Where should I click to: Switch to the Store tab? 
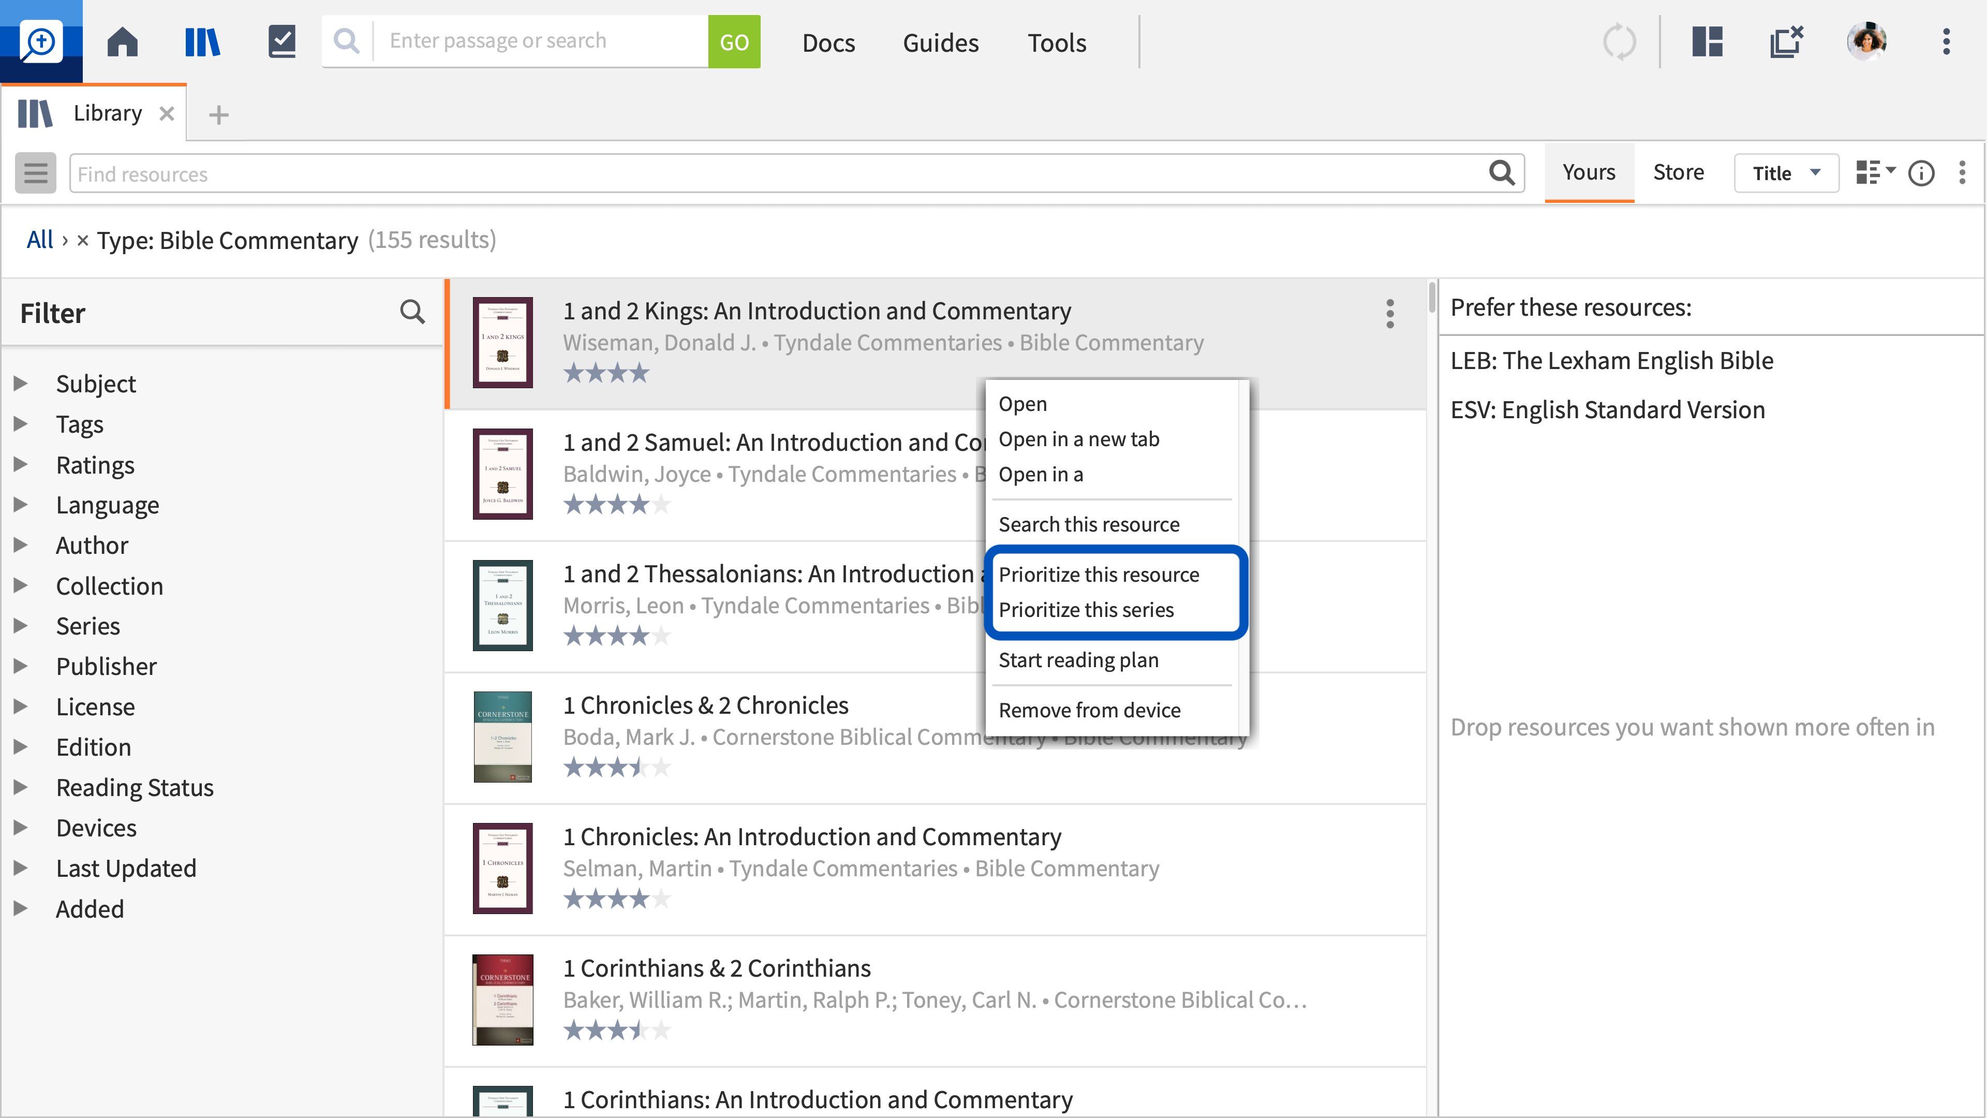[x=1678, y=172]
